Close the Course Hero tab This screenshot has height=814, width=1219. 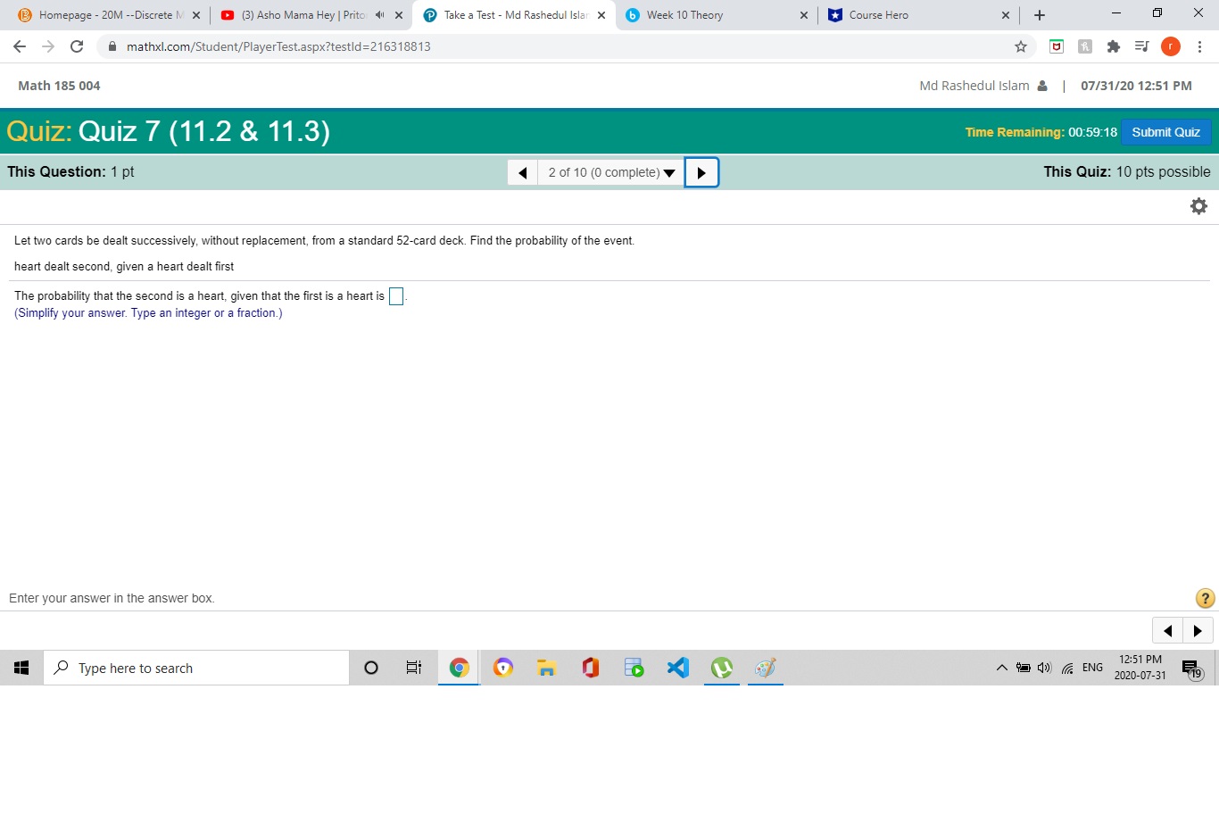[x=1005, y=15]
